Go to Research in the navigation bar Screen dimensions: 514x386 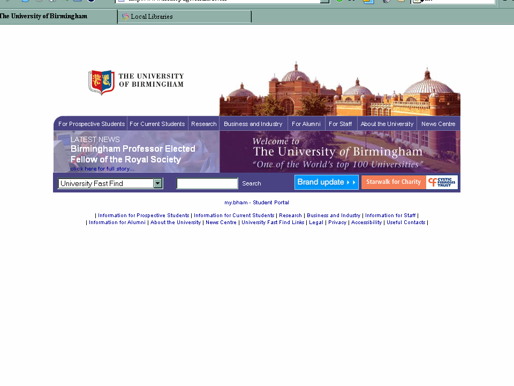click(204, 124)
